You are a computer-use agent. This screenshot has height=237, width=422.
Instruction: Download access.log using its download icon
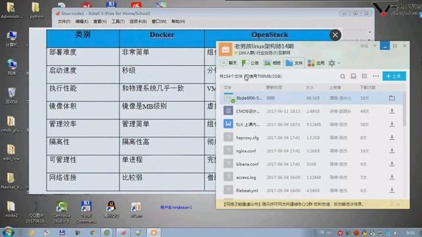pyautogui.click(x=392, y=177)
